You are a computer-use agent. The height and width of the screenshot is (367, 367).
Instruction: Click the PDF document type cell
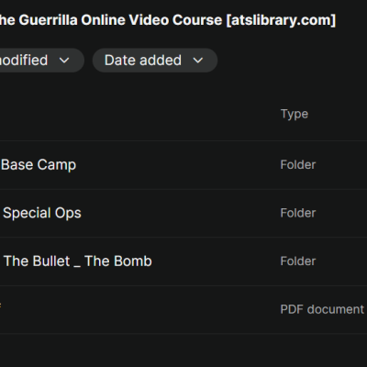(322, 309)
